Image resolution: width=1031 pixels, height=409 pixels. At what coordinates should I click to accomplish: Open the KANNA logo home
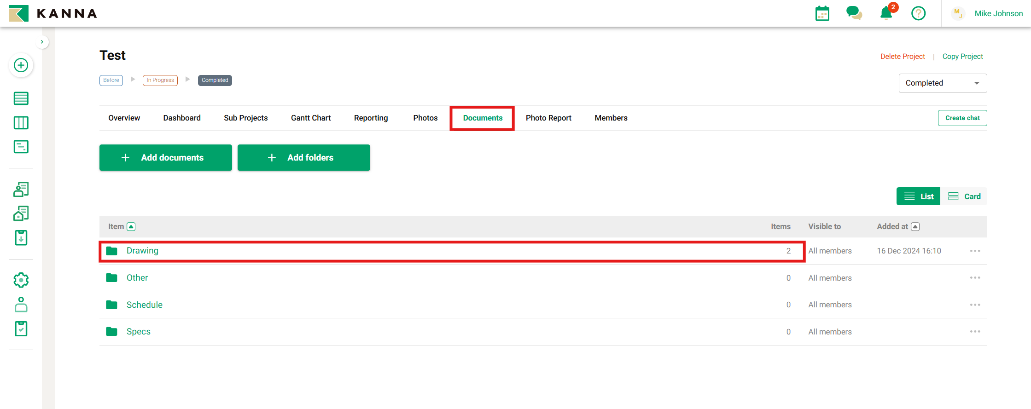(x=53, y=13)
